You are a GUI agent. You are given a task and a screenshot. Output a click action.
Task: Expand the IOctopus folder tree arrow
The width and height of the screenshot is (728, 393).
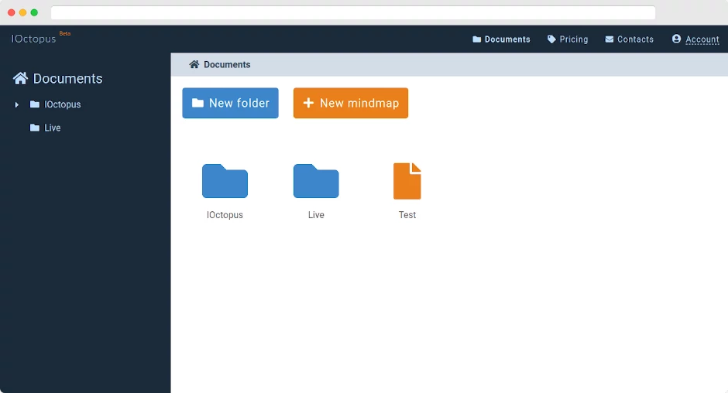pos(17,104)
